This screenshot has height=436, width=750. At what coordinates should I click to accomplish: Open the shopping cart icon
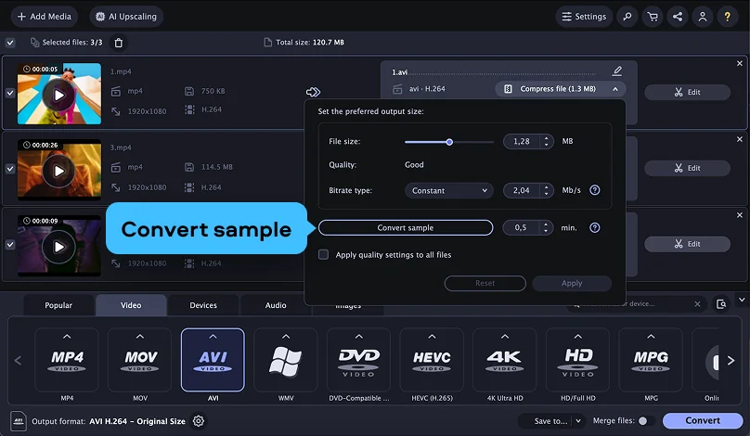(653, 17)
